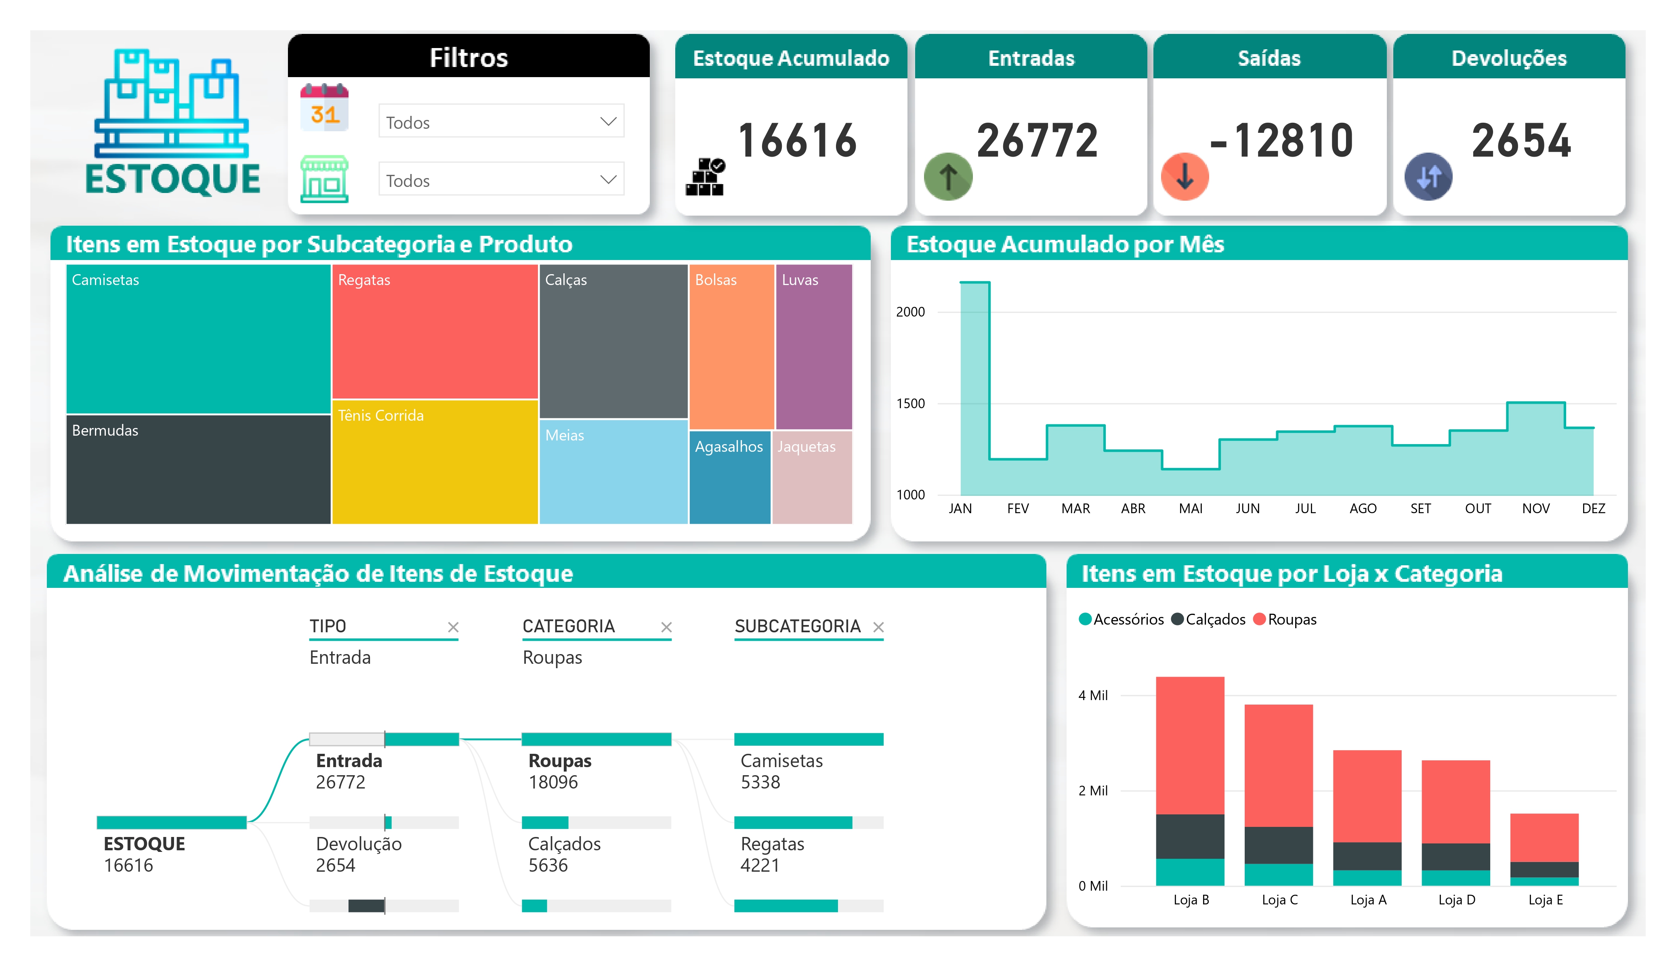1676x969 pixels.
Task: Remove the TIPO level with its X
Action: [x=453, y=627]
